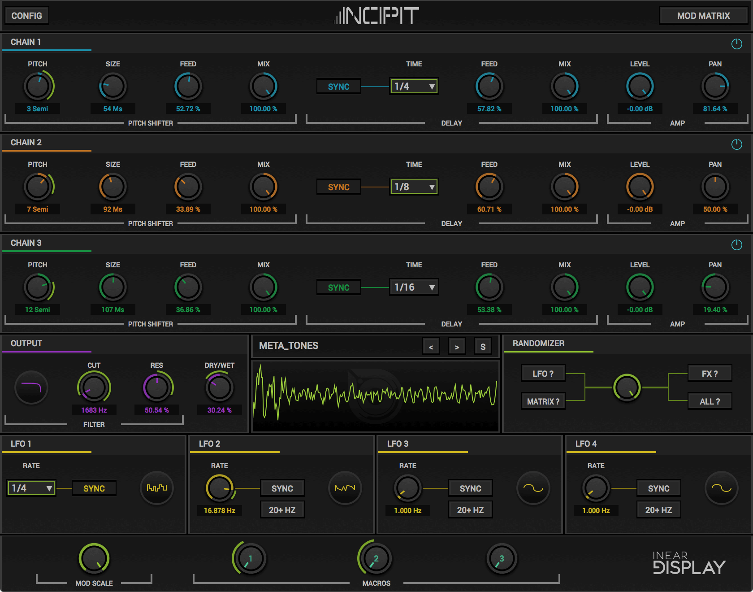Click the LFO 2 waveform shape icon

(x=345, y=488)
